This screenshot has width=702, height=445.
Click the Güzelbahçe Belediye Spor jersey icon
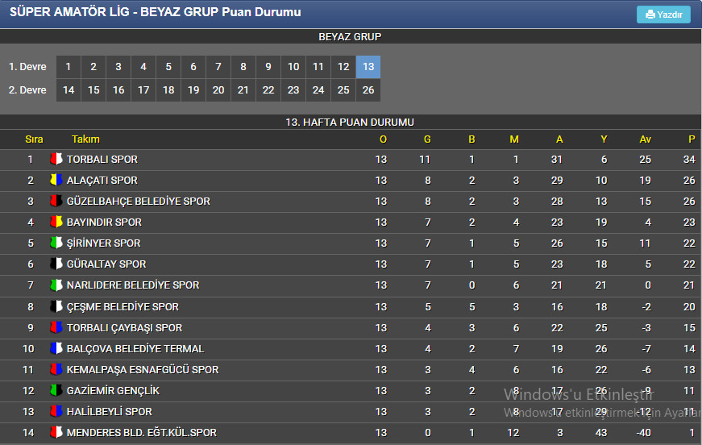(56, 201)
